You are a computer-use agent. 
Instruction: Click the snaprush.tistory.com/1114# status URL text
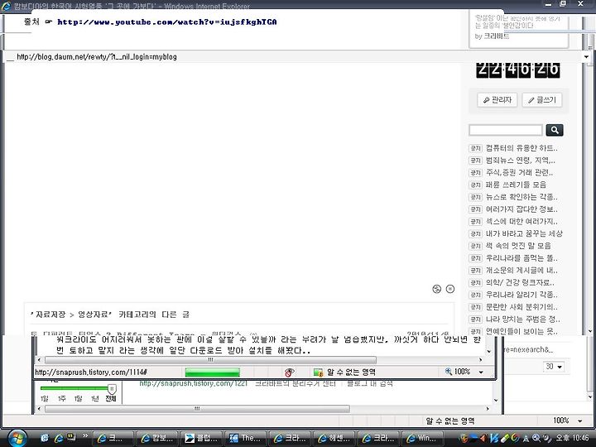[91, 372]
